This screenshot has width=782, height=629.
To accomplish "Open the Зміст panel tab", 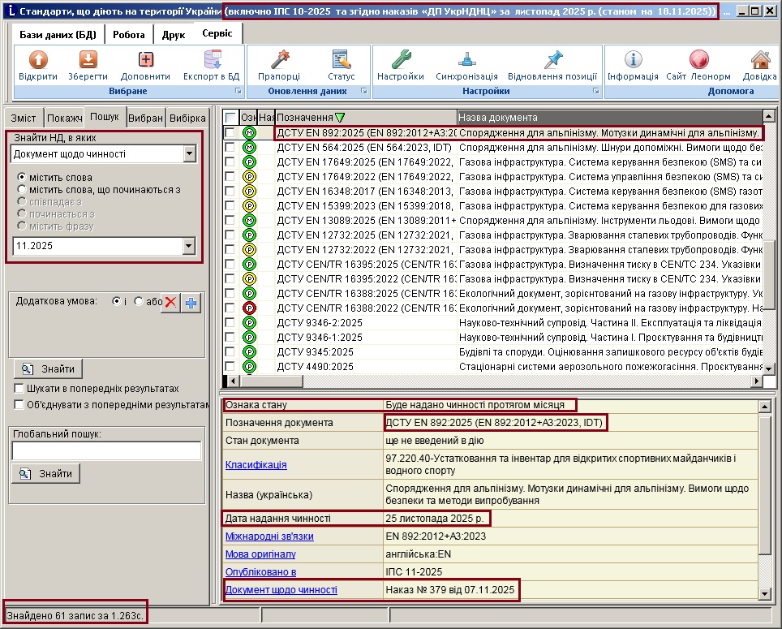I will (23, 118).
